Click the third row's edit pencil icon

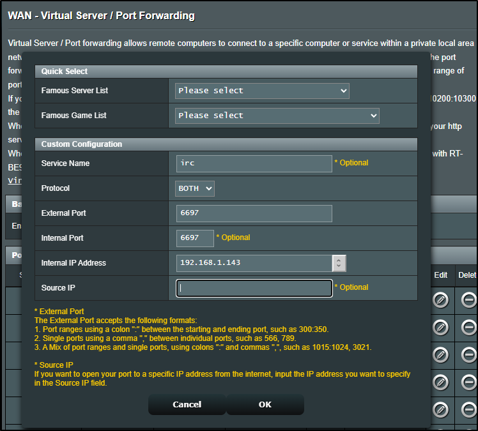tap(440, 355)
